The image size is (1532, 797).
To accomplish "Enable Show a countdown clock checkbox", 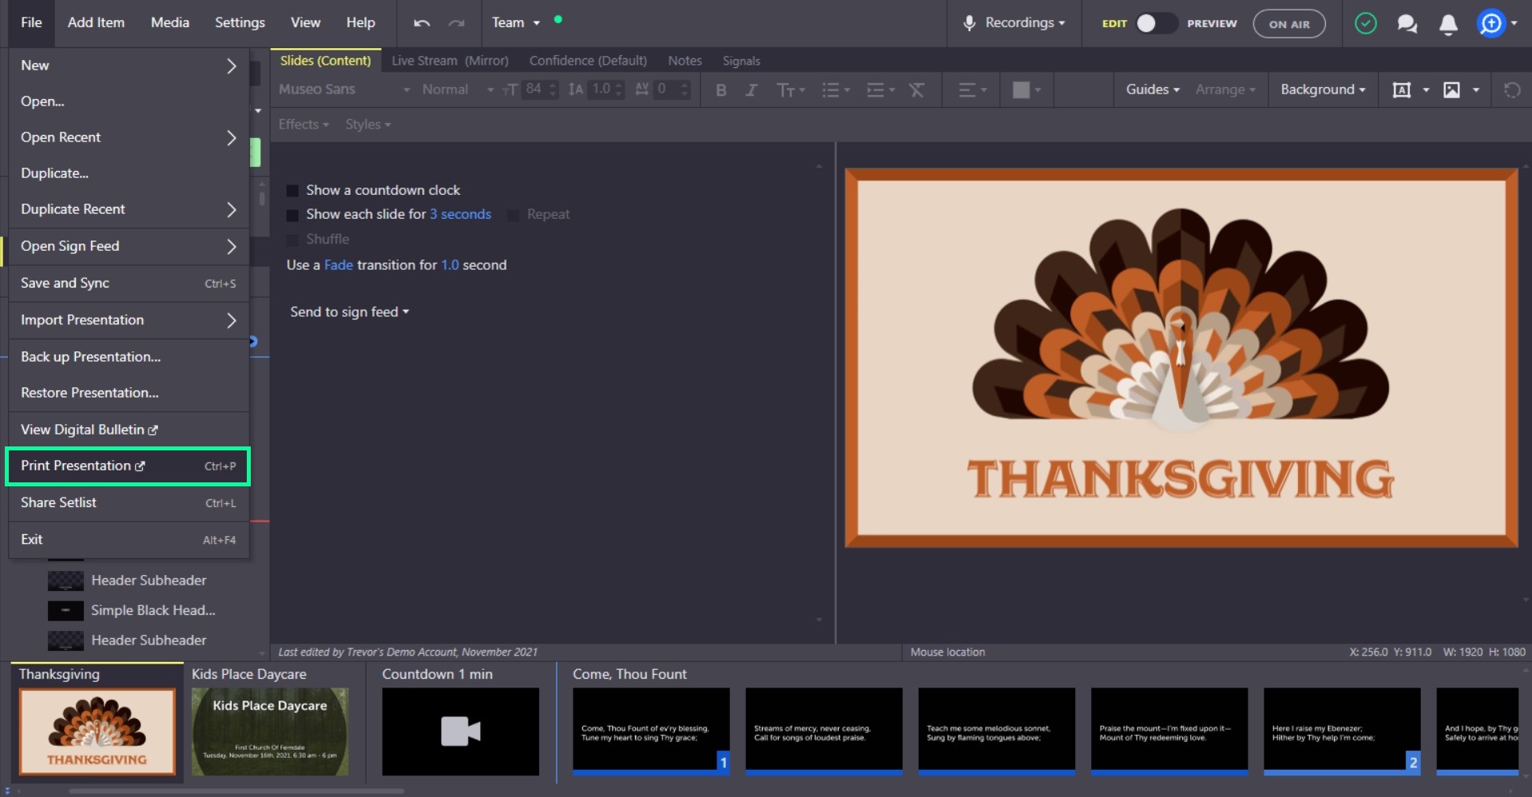I will point(292,191).
